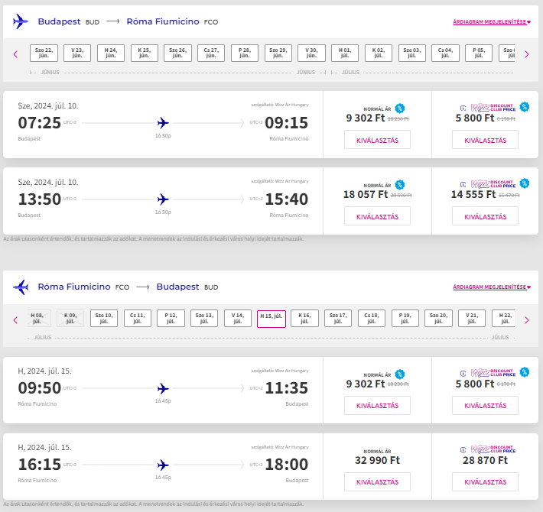Click plane icon on the 16:15 flight timeline

pos(163,465)
